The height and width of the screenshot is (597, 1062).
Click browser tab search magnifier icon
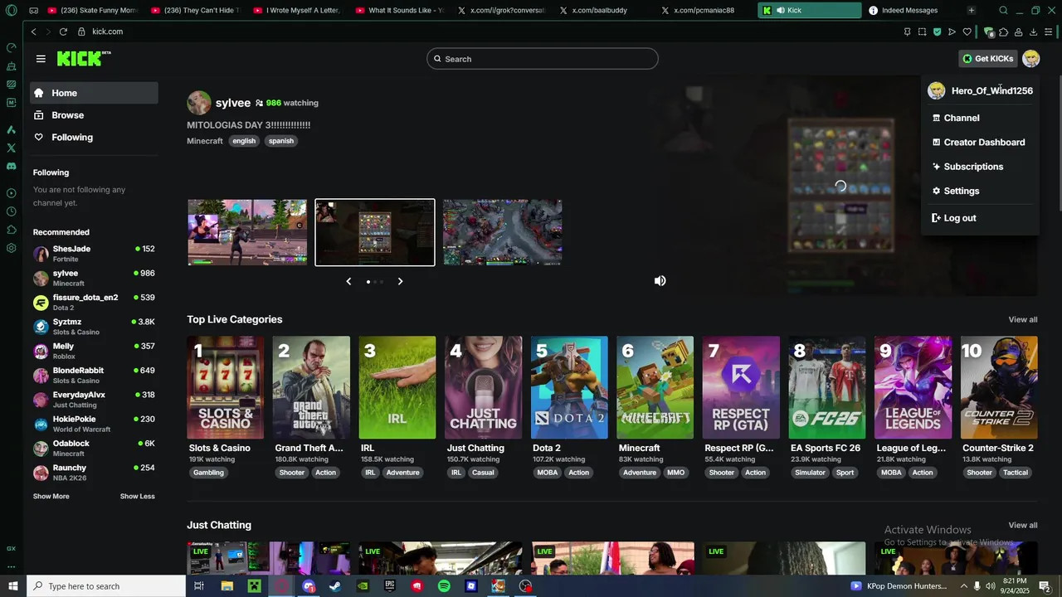[x=1003, y=11]
